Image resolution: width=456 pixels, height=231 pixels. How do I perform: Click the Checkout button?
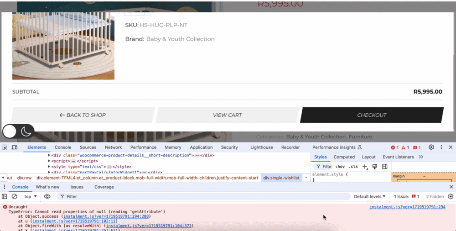pyautogui.click(x=372, y=115)
